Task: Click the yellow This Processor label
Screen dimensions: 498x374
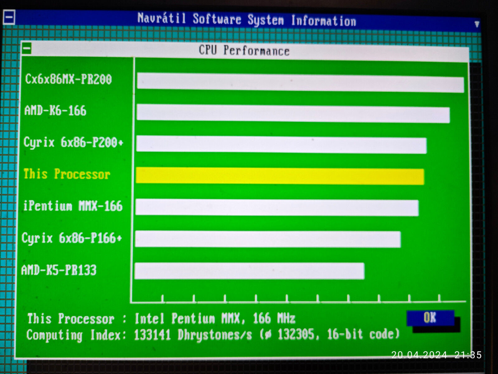Action: click(67, 174)
